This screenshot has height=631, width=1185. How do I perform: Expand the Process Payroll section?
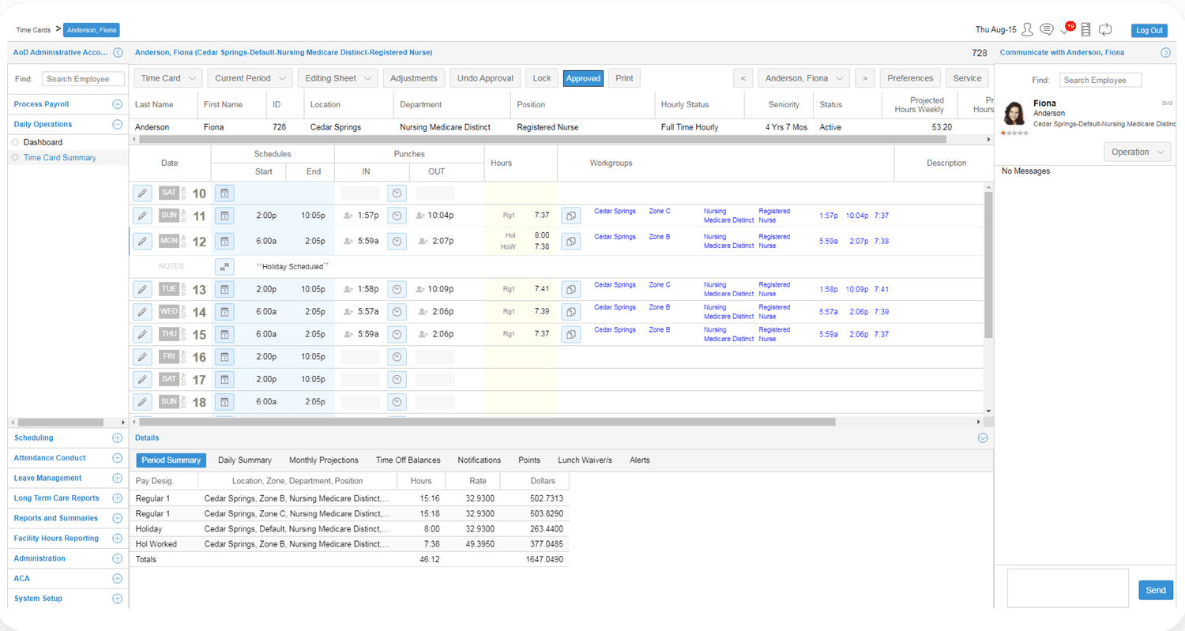pyautogui.click(x=117, y=104)
